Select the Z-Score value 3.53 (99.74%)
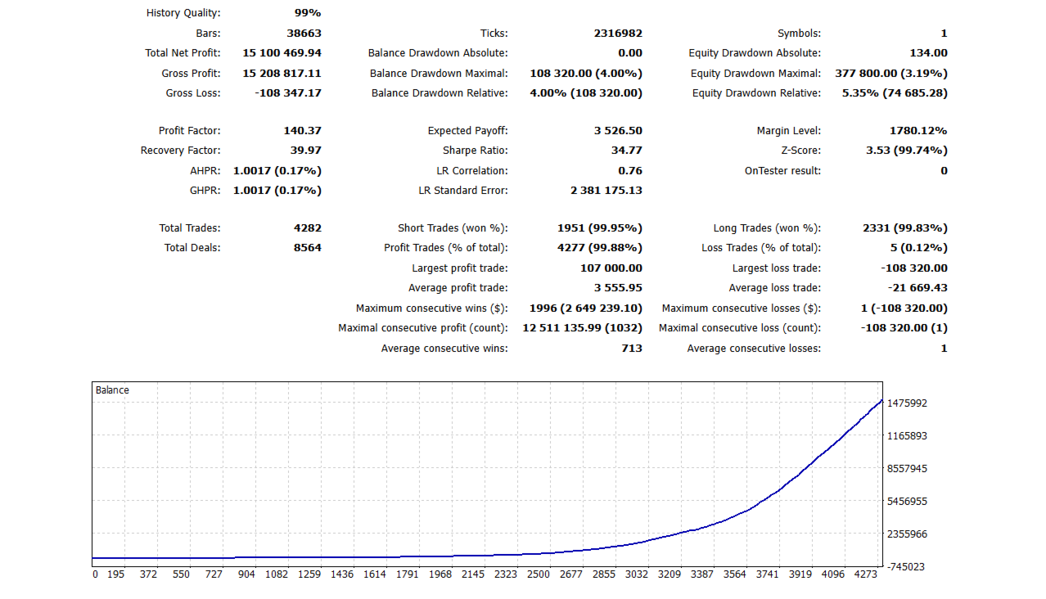The height and width of the screenshot is (599, 1046). coord(907,151)
